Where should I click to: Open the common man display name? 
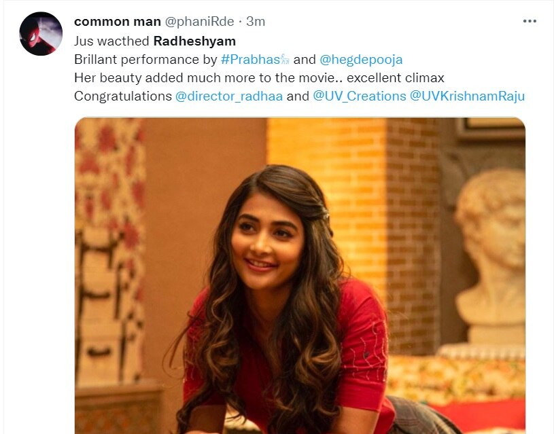(x=118, y=22)
